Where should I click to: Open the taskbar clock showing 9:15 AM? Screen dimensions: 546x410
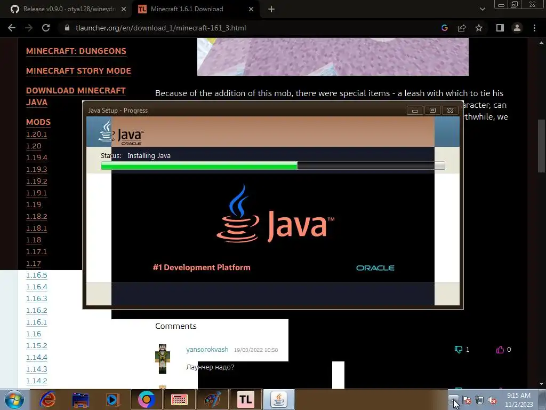point(519,400)
